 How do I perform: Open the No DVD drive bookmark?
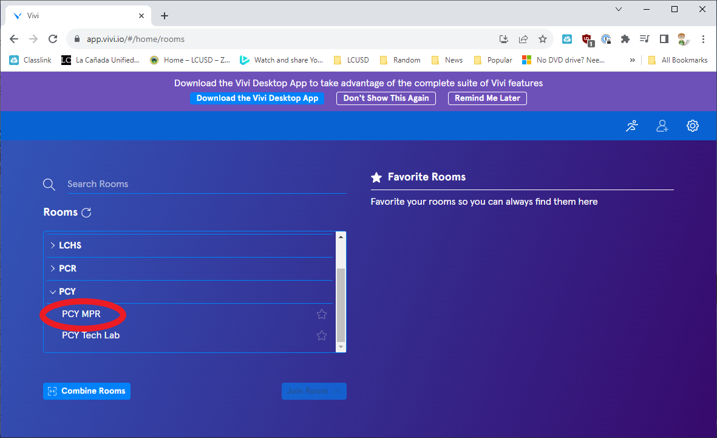pyautogui.click(x=563, y=60)
